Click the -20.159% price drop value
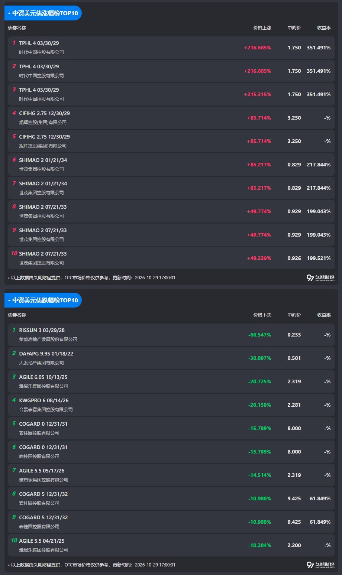Viewport: 342px width, 575px height. (260, 405)
